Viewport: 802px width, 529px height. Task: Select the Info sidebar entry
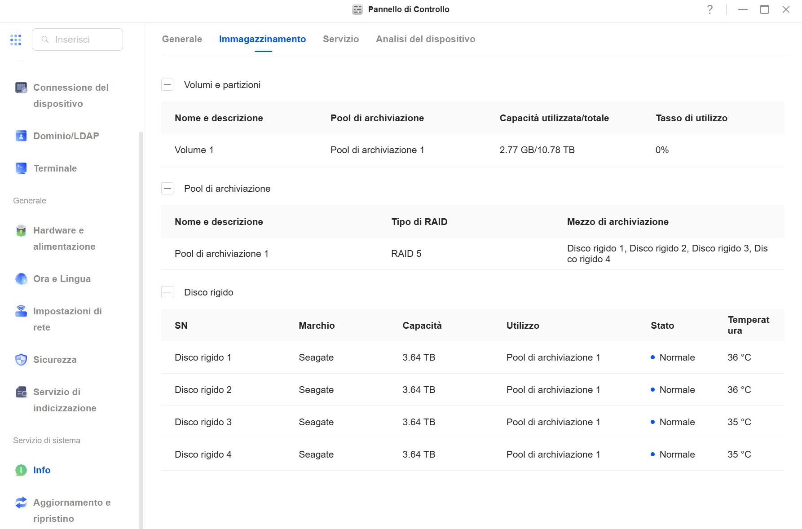pyautogui.click(x=42, y=470)
